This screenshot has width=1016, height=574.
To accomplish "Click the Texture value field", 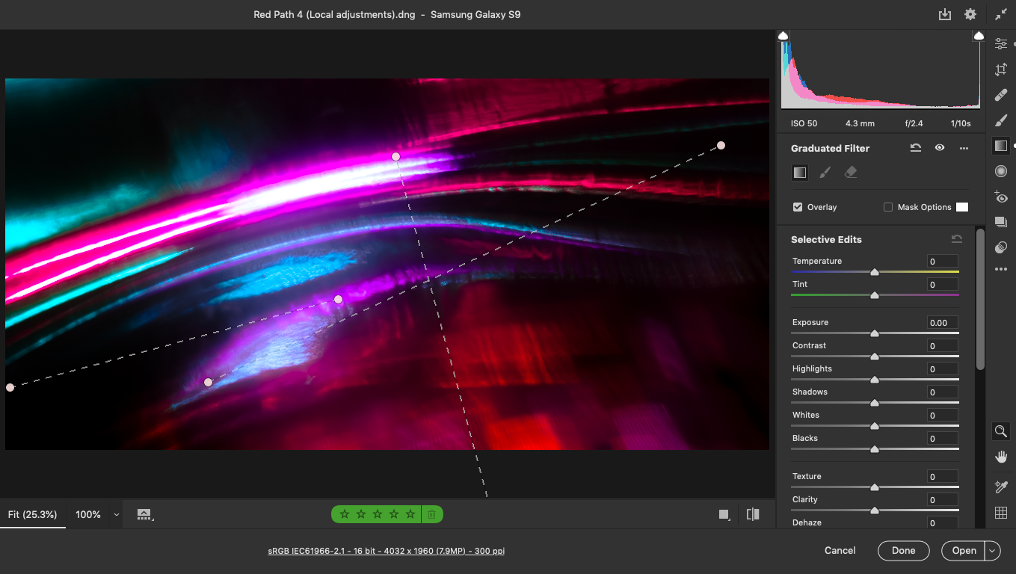I will pos(942,477).
